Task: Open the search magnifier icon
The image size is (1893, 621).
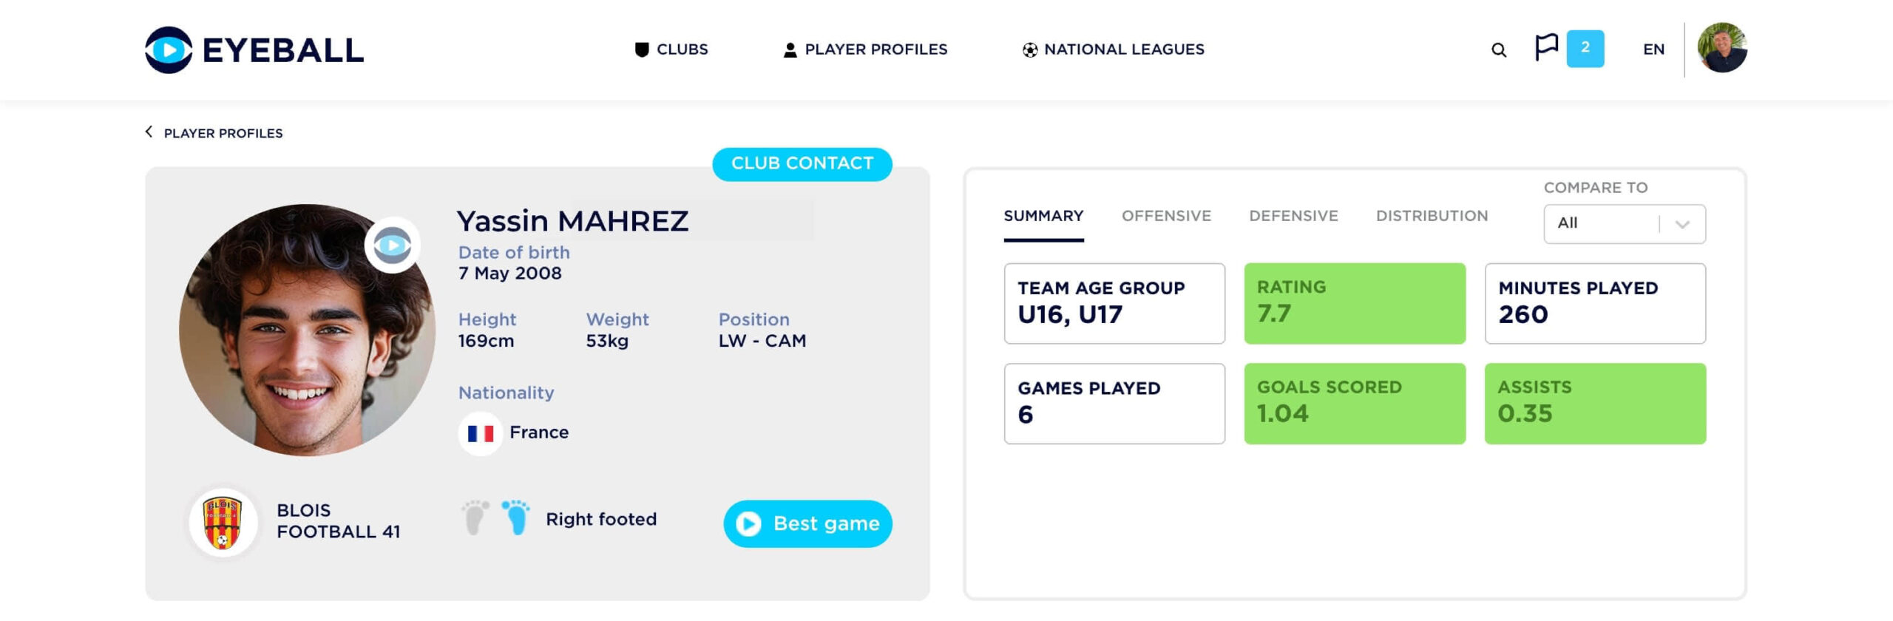Action: pos(1499,50)
